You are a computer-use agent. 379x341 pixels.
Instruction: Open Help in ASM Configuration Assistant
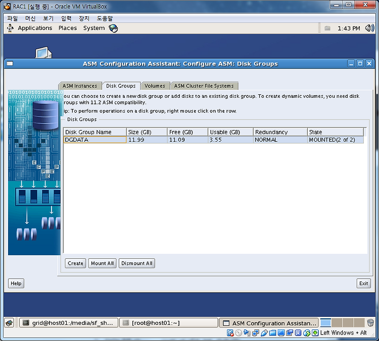tap(16, 283)
